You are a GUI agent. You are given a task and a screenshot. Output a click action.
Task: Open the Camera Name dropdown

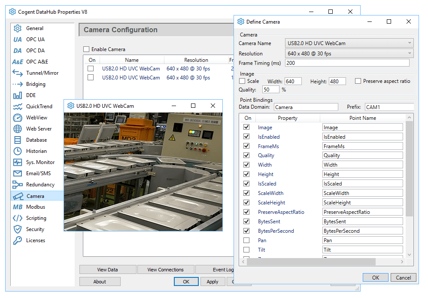(349, 43)
